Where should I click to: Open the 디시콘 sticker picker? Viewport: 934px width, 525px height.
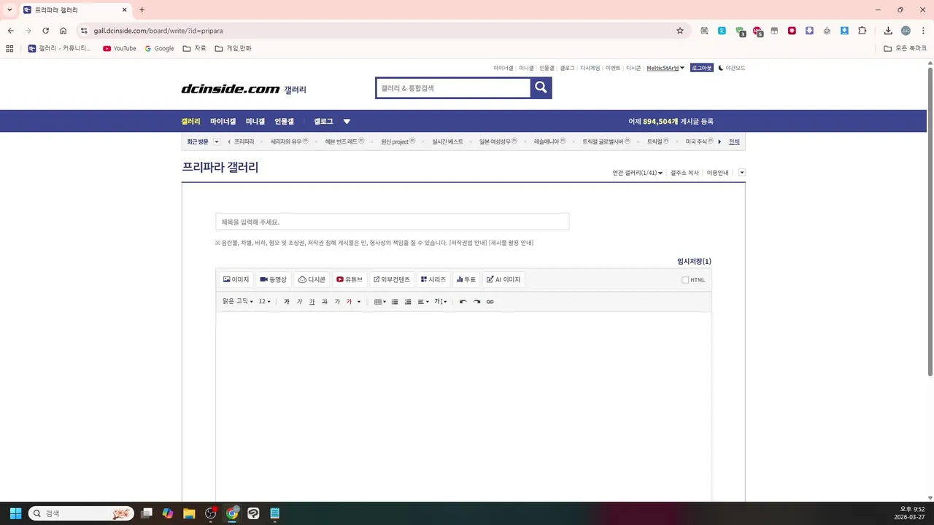312,279
